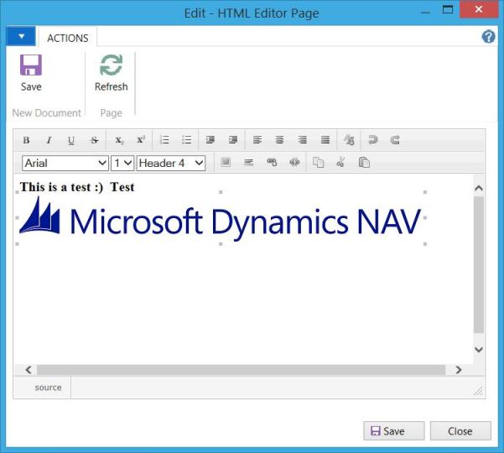Image resolution: width=504 pixels, height=453 pixels.
Task: Open Help via the question mark icon
Action: coord(488,36)
